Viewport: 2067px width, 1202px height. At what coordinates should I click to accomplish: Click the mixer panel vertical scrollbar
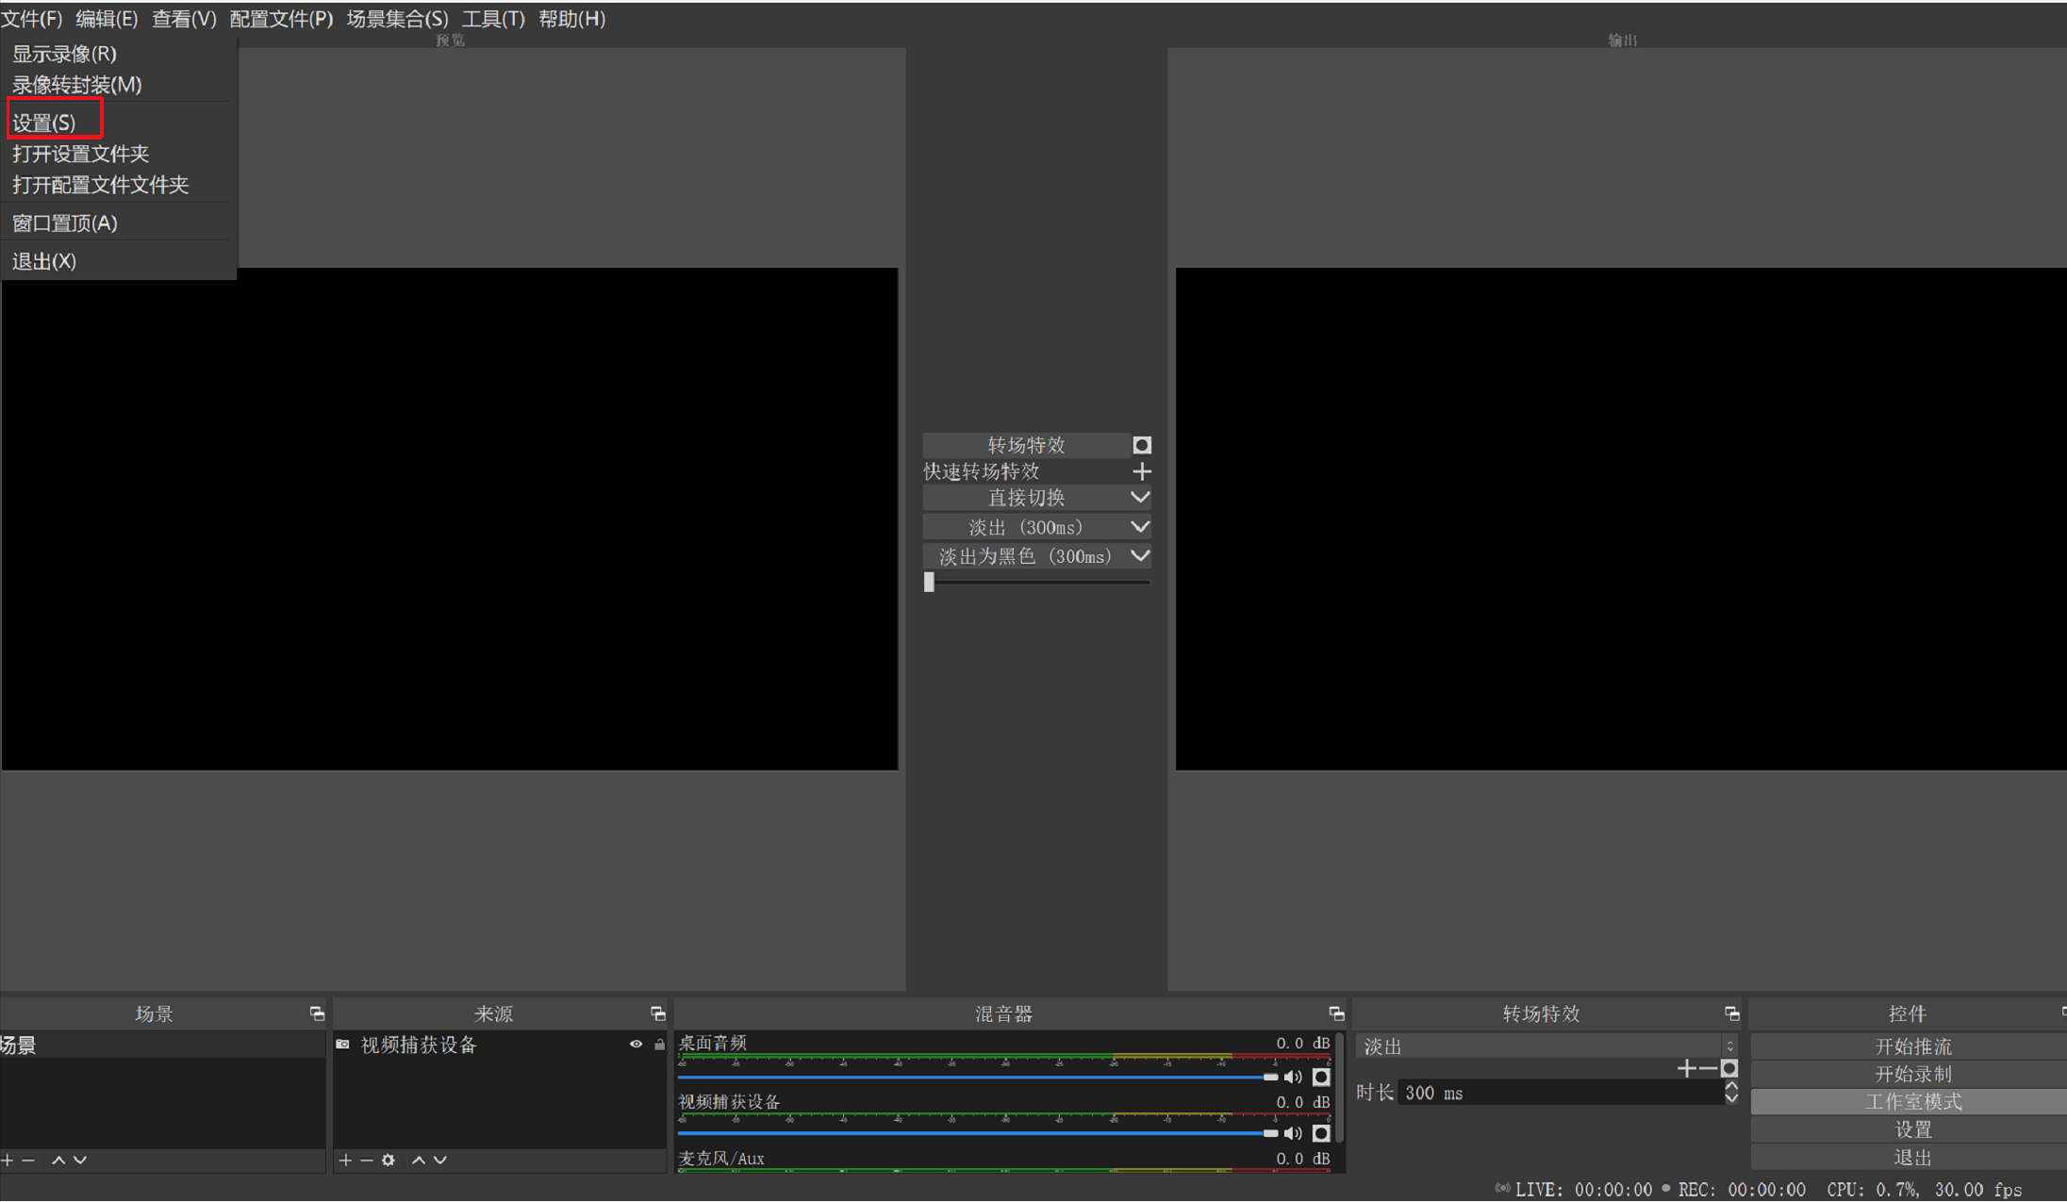pos(1340,1089)
